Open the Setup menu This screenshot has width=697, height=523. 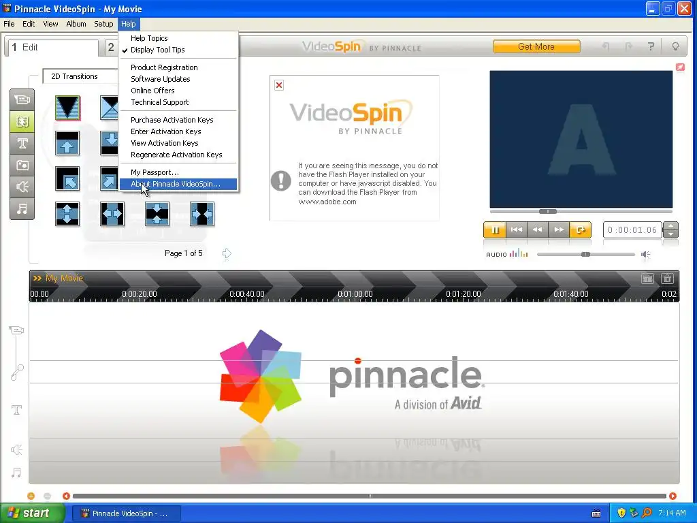click(x=103, y=24)
